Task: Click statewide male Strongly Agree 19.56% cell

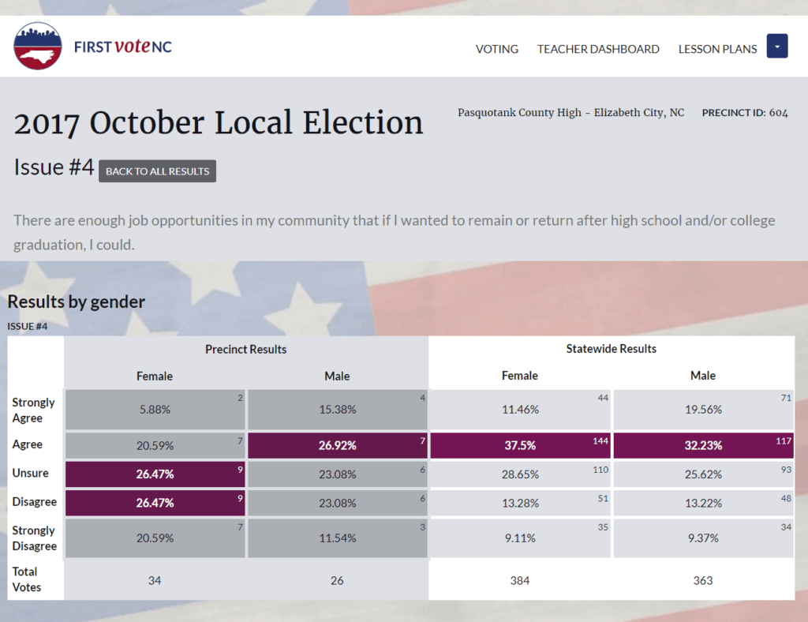Action: click(x=703, y=410)
